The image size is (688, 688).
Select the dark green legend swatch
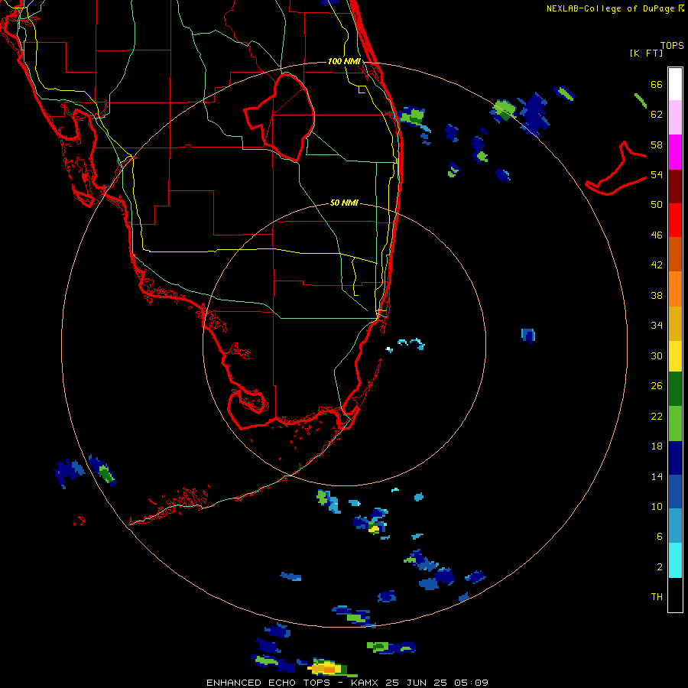point(675,389)
